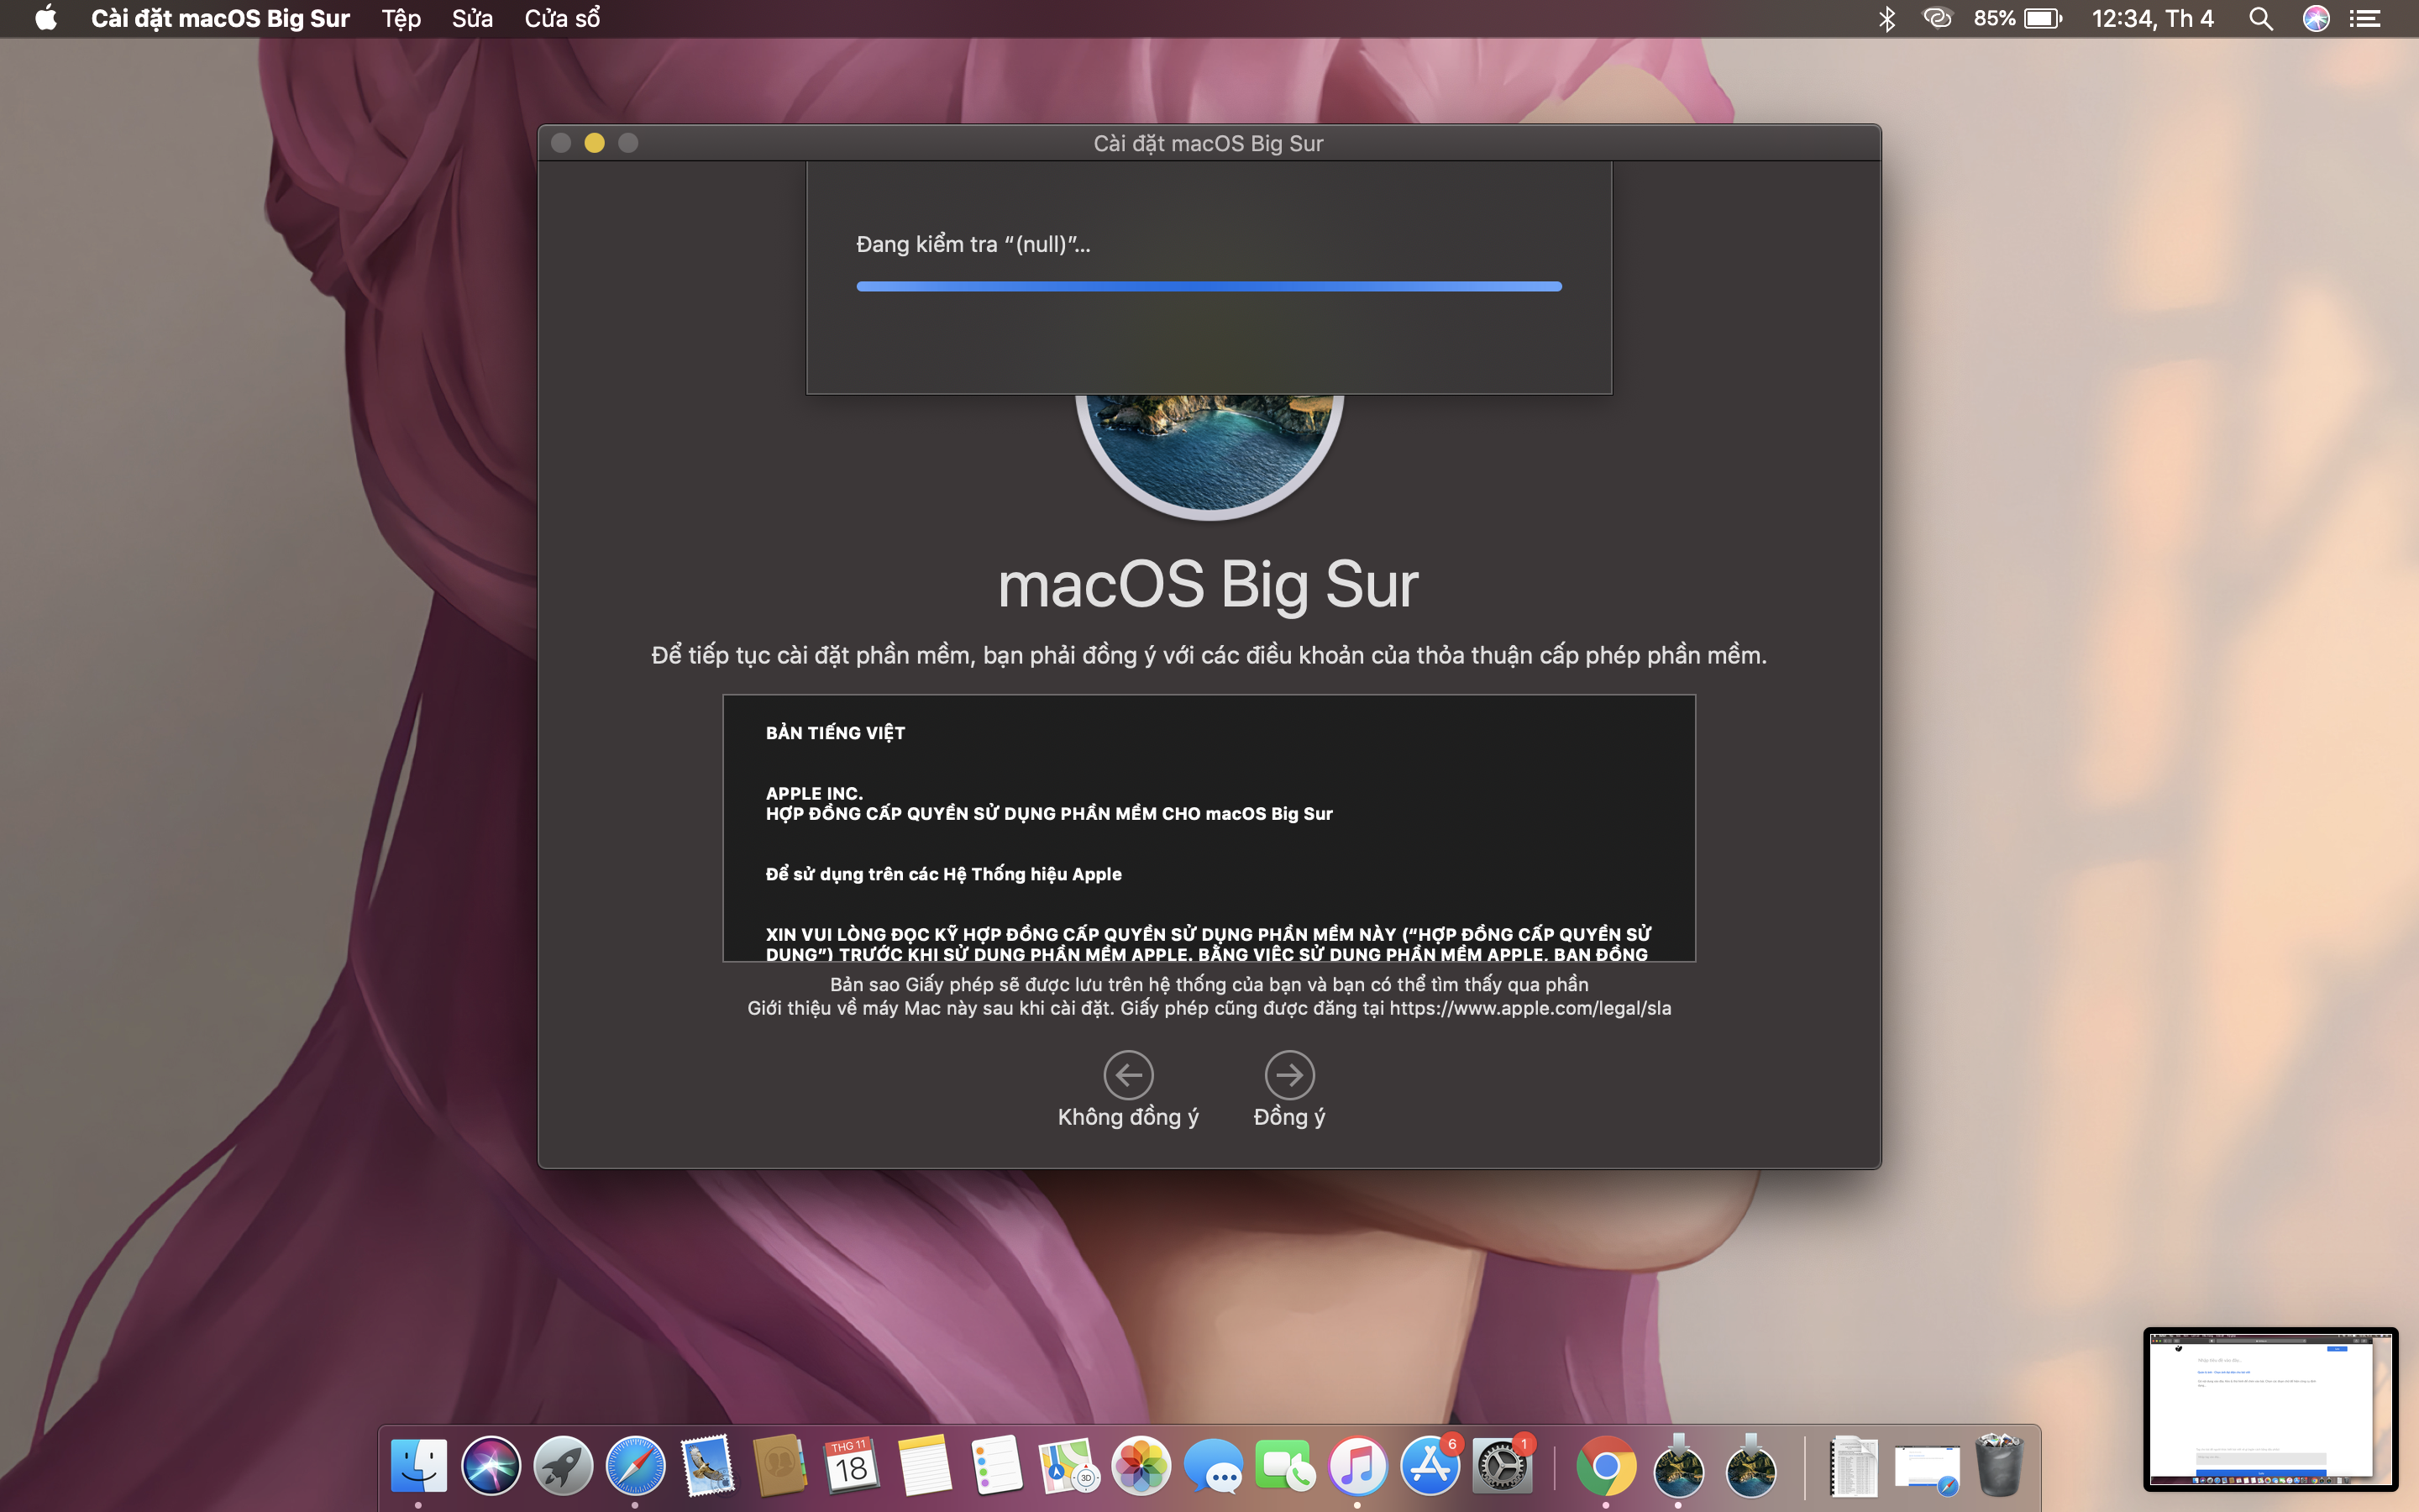Click the Big Sur installer artwork
The height and width of the screenshot is (1512, 2419).
[1209, 456]
